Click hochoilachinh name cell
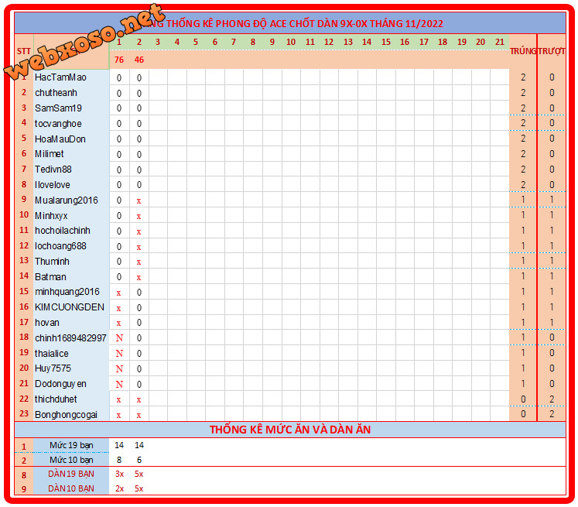 [63, 231]
